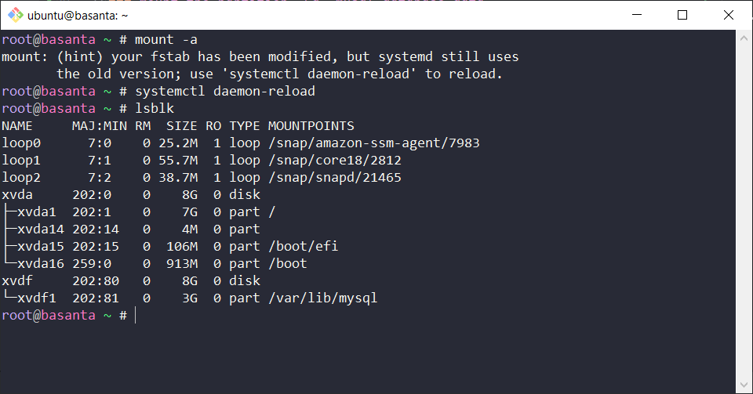
Task: Minimize the terminal window
Action: (x=645, y=15)
